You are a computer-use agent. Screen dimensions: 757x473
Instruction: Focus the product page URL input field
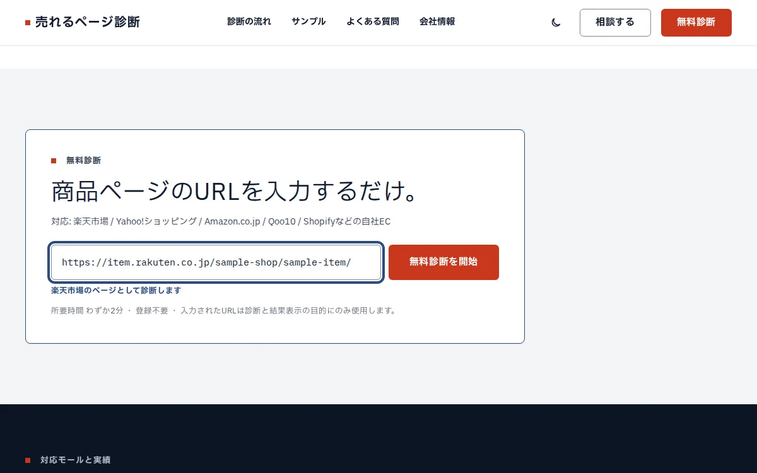tap(216, 262)
